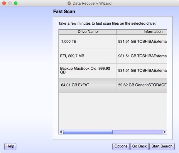Select the 1,000 TB drive row

click(x=113, y=42)
